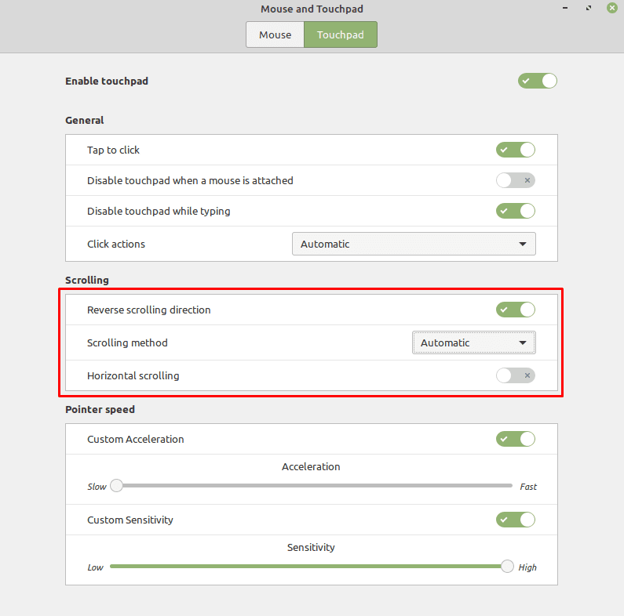The width and height of the screenshot is (624, 616).
Task: Select the Touchpad tab
Action: [x=340, y=34]
